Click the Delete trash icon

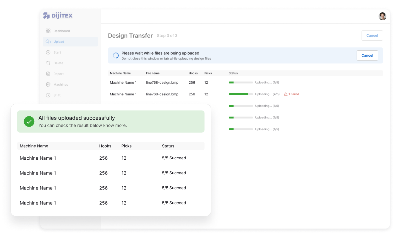48,63
